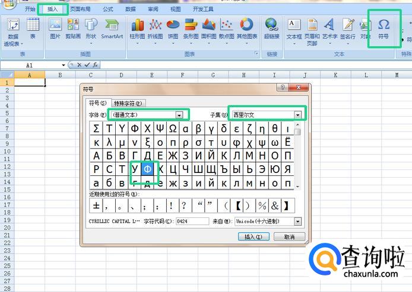Select the Ё symbol
Viewport: 412px width, 292px height.
coord(288,142)
